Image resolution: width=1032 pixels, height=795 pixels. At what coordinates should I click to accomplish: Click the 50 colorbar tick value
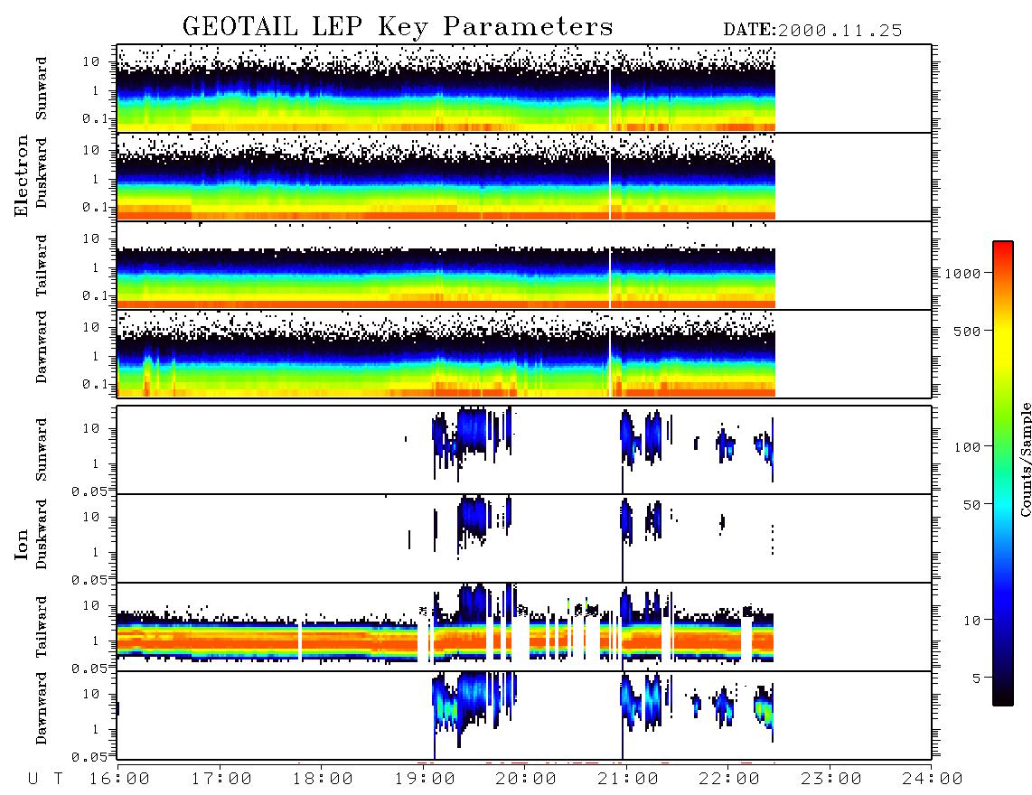[972, 505]
